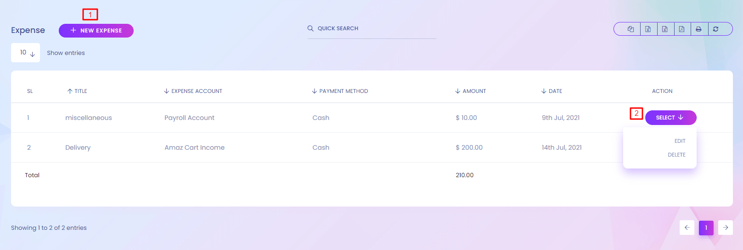Export the expense table as PDF
The width and height of the screenshot is (743, 250).
tap(682, 29)
